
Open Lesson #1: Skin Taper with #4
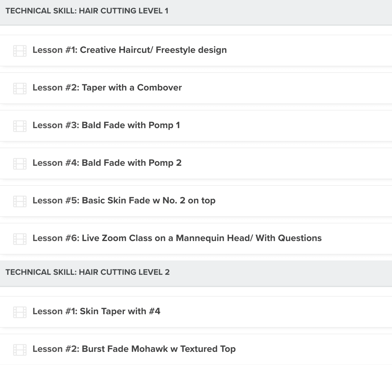pyautogui.click(x=96, y=311)
